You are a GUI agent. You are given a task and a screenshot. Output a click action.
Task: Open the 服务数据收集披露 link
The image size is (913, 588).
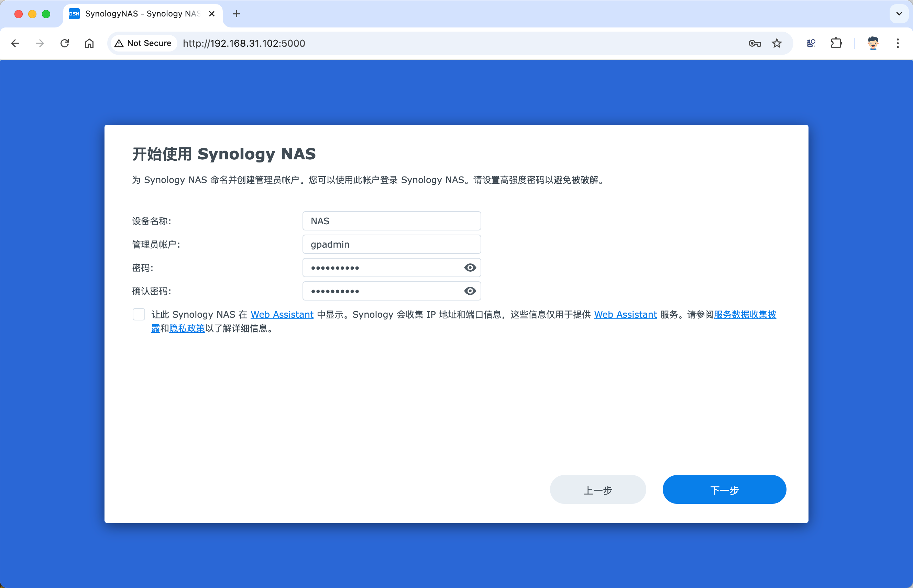pos(745,315)
